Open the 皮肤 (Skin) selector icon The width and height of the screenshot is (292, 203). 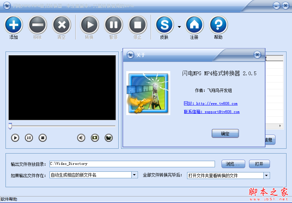point(164,25)
